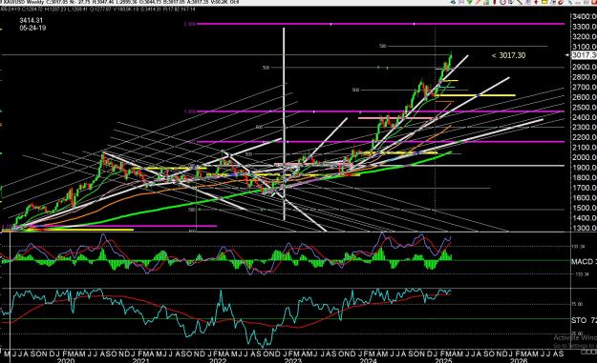Image resolution: width=597 pixels, height=363 pixels.
Task: Click the XAUUSD Weekly chart title text
Action: 23,2
